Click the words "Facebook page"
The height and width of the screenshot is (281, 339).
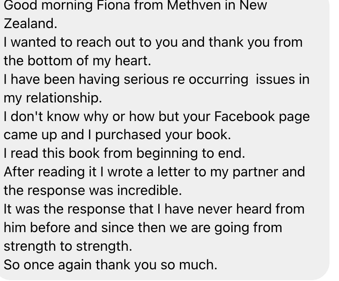(x=262, y=117)
